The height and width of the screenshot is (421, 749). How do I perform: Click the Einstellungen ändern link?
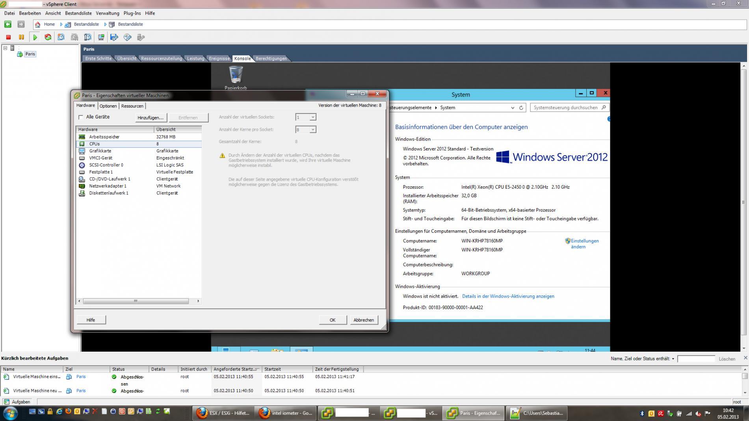pos(585,244)
